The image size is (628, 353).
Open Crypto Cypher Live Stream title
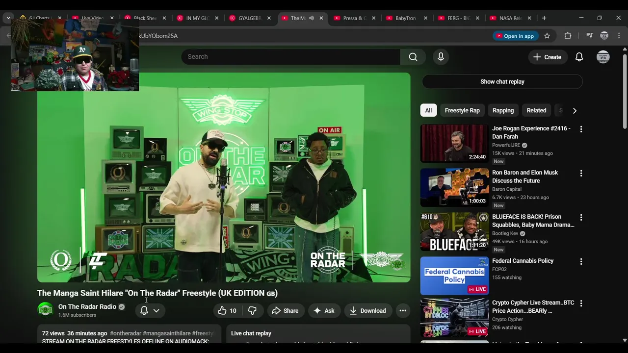pyautogui.click(x=533, y=307)
